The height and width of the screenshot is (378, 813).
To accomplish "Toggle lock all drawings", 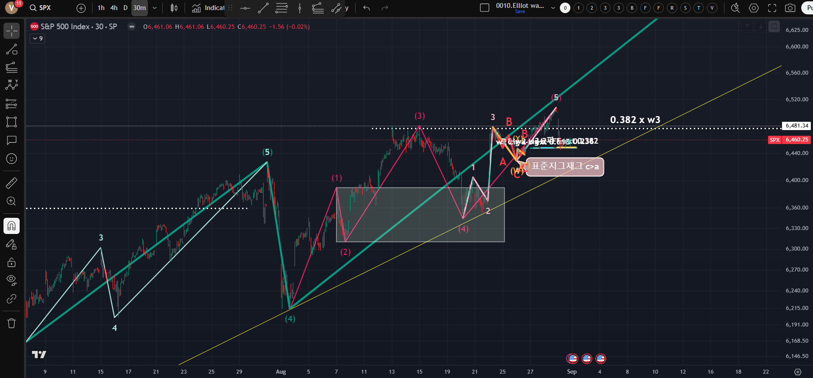I will tap(12, 262).
